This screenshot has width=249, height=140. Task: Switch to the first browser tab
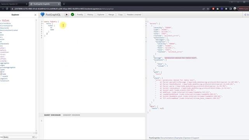click(14, 4)
